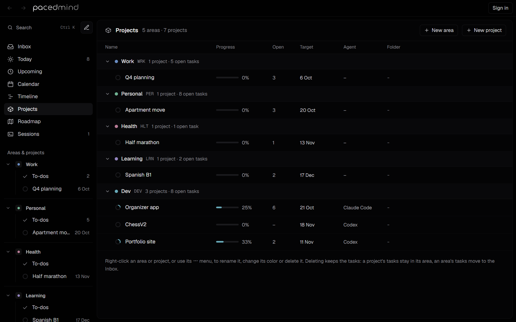516x322 pixels.
Task: Click the back navigation arrow
Action: pos(10,8)
